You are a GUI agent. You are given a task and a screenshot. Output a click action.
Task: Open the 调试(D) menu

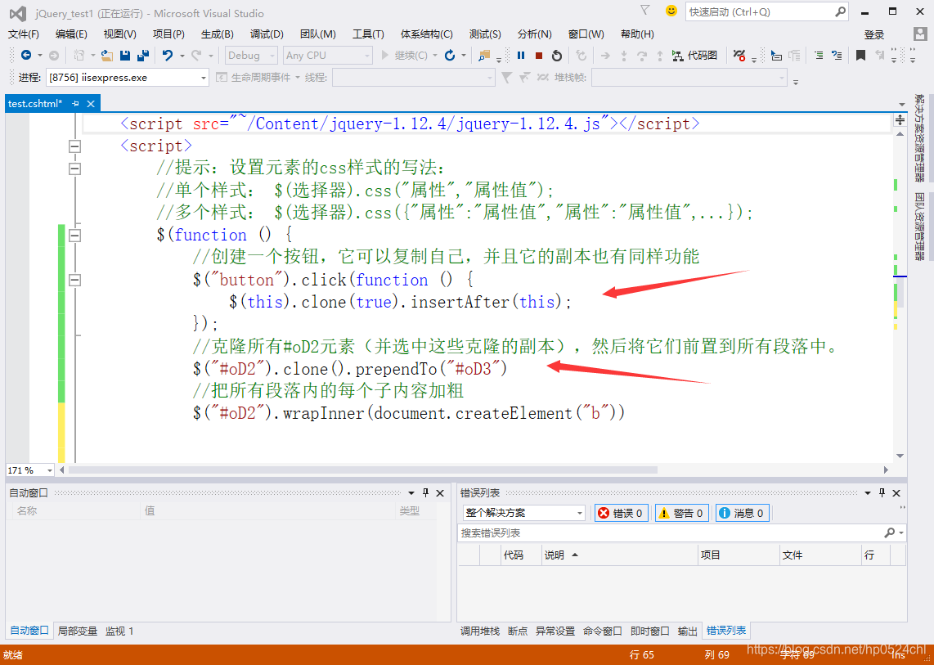point(267,34)
